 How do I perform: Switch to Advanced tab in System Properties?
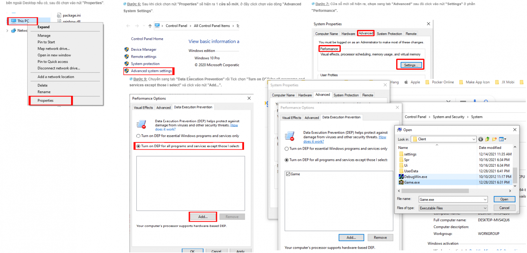coord(366,33)
